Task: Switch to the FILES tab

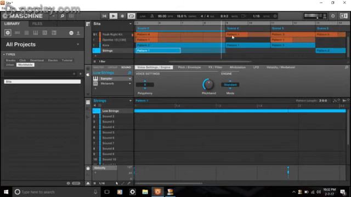Action: click(x=37, y=24)
